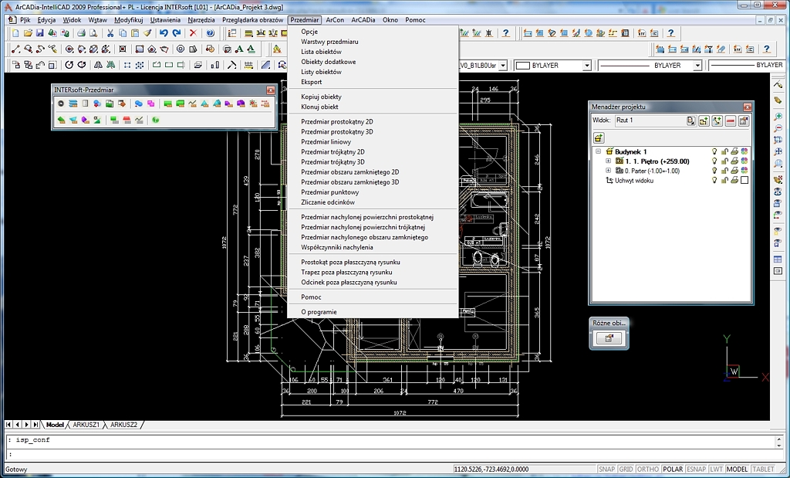Toggle SNAP mode in status bar
This screenshot has height=478, width=790.
pos(606,469)
